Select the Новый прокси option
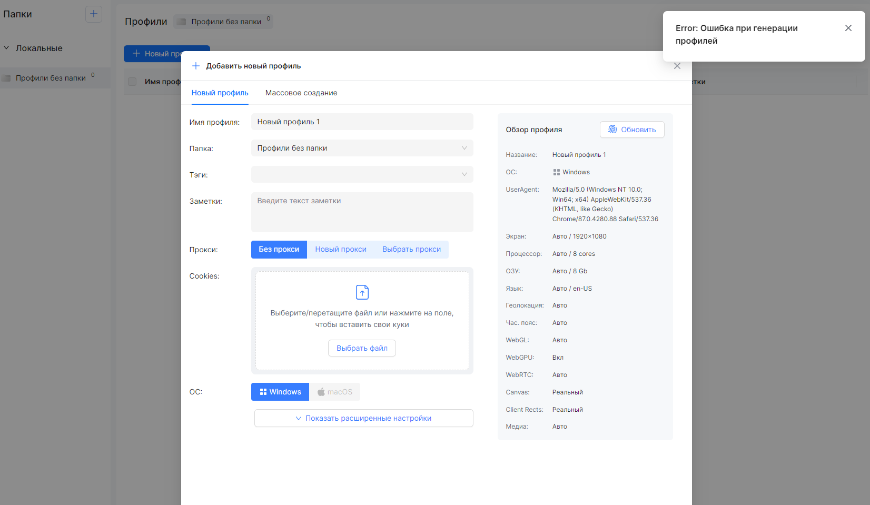The image size is (870, 505). point(341,250)
